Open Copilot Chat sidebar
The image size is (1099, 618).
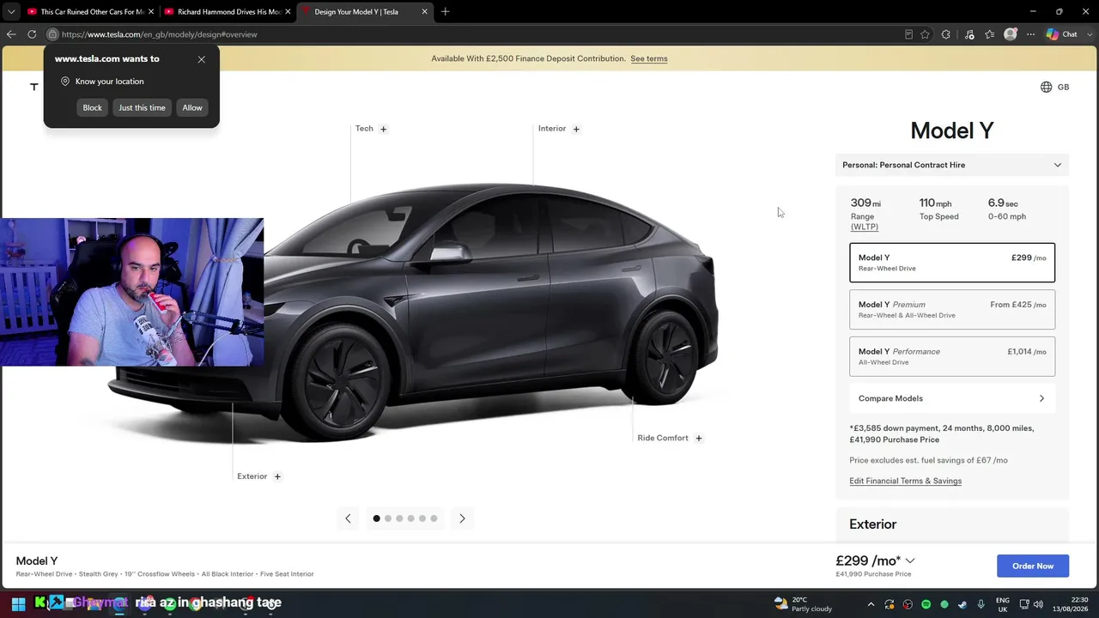(x=1062, y=34)
